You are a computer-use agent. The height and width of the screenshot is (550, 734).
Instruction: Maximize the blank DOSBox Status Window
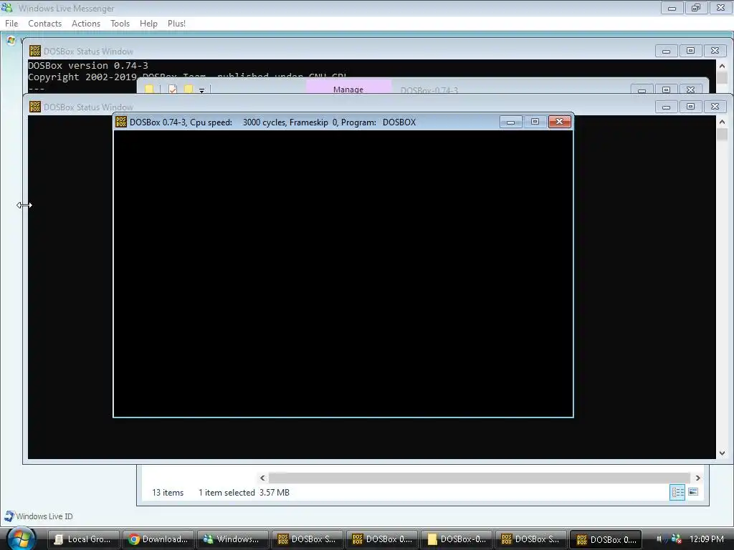point(690,107)
